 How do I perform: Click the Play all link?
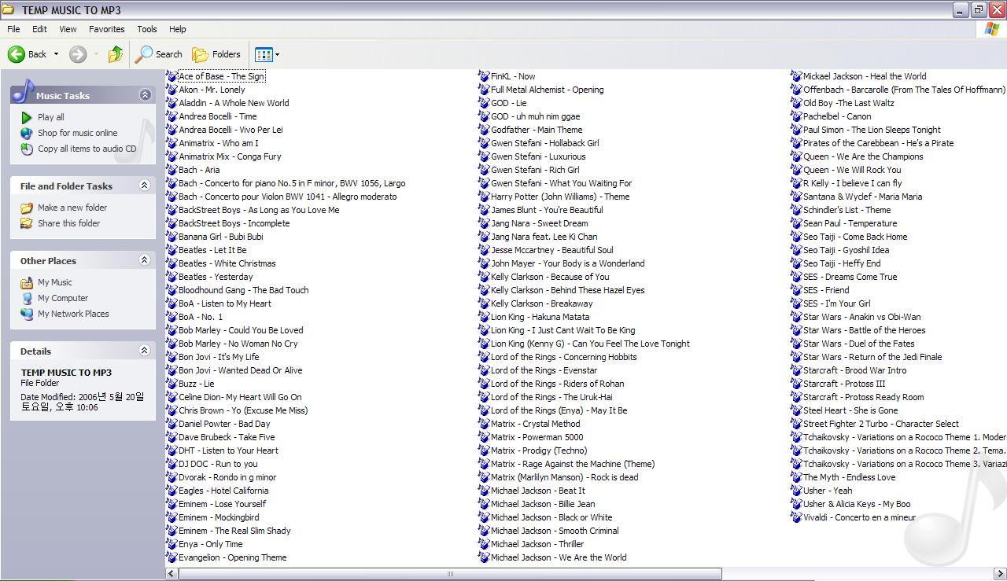coord(51,117)
